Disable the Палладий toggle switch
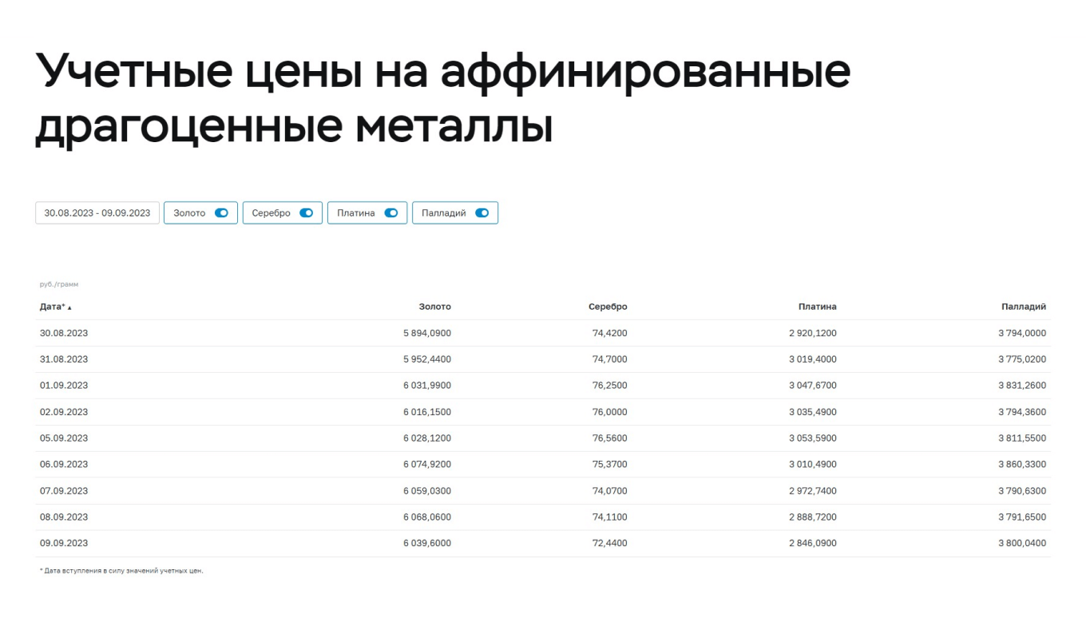Image resolution: width=1086 pixels, height=626 pixels. coord(483,212)
